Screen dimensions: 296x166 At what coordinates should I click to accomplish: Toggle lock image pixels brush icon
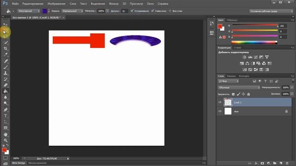(x=239, y=94)
